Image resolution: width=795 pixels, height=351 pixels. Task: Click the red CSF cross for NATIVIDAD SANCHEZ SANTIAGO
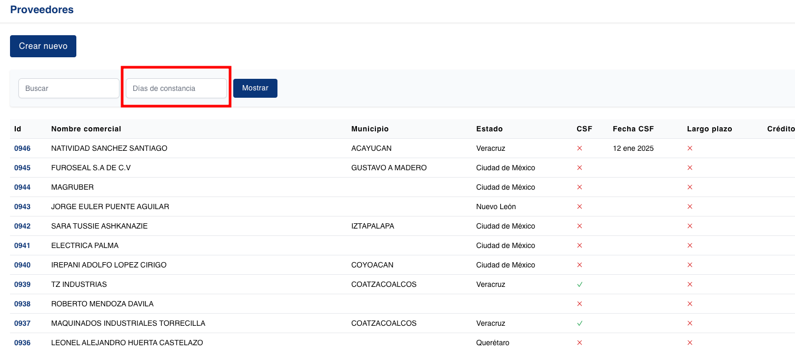[579, 148]
